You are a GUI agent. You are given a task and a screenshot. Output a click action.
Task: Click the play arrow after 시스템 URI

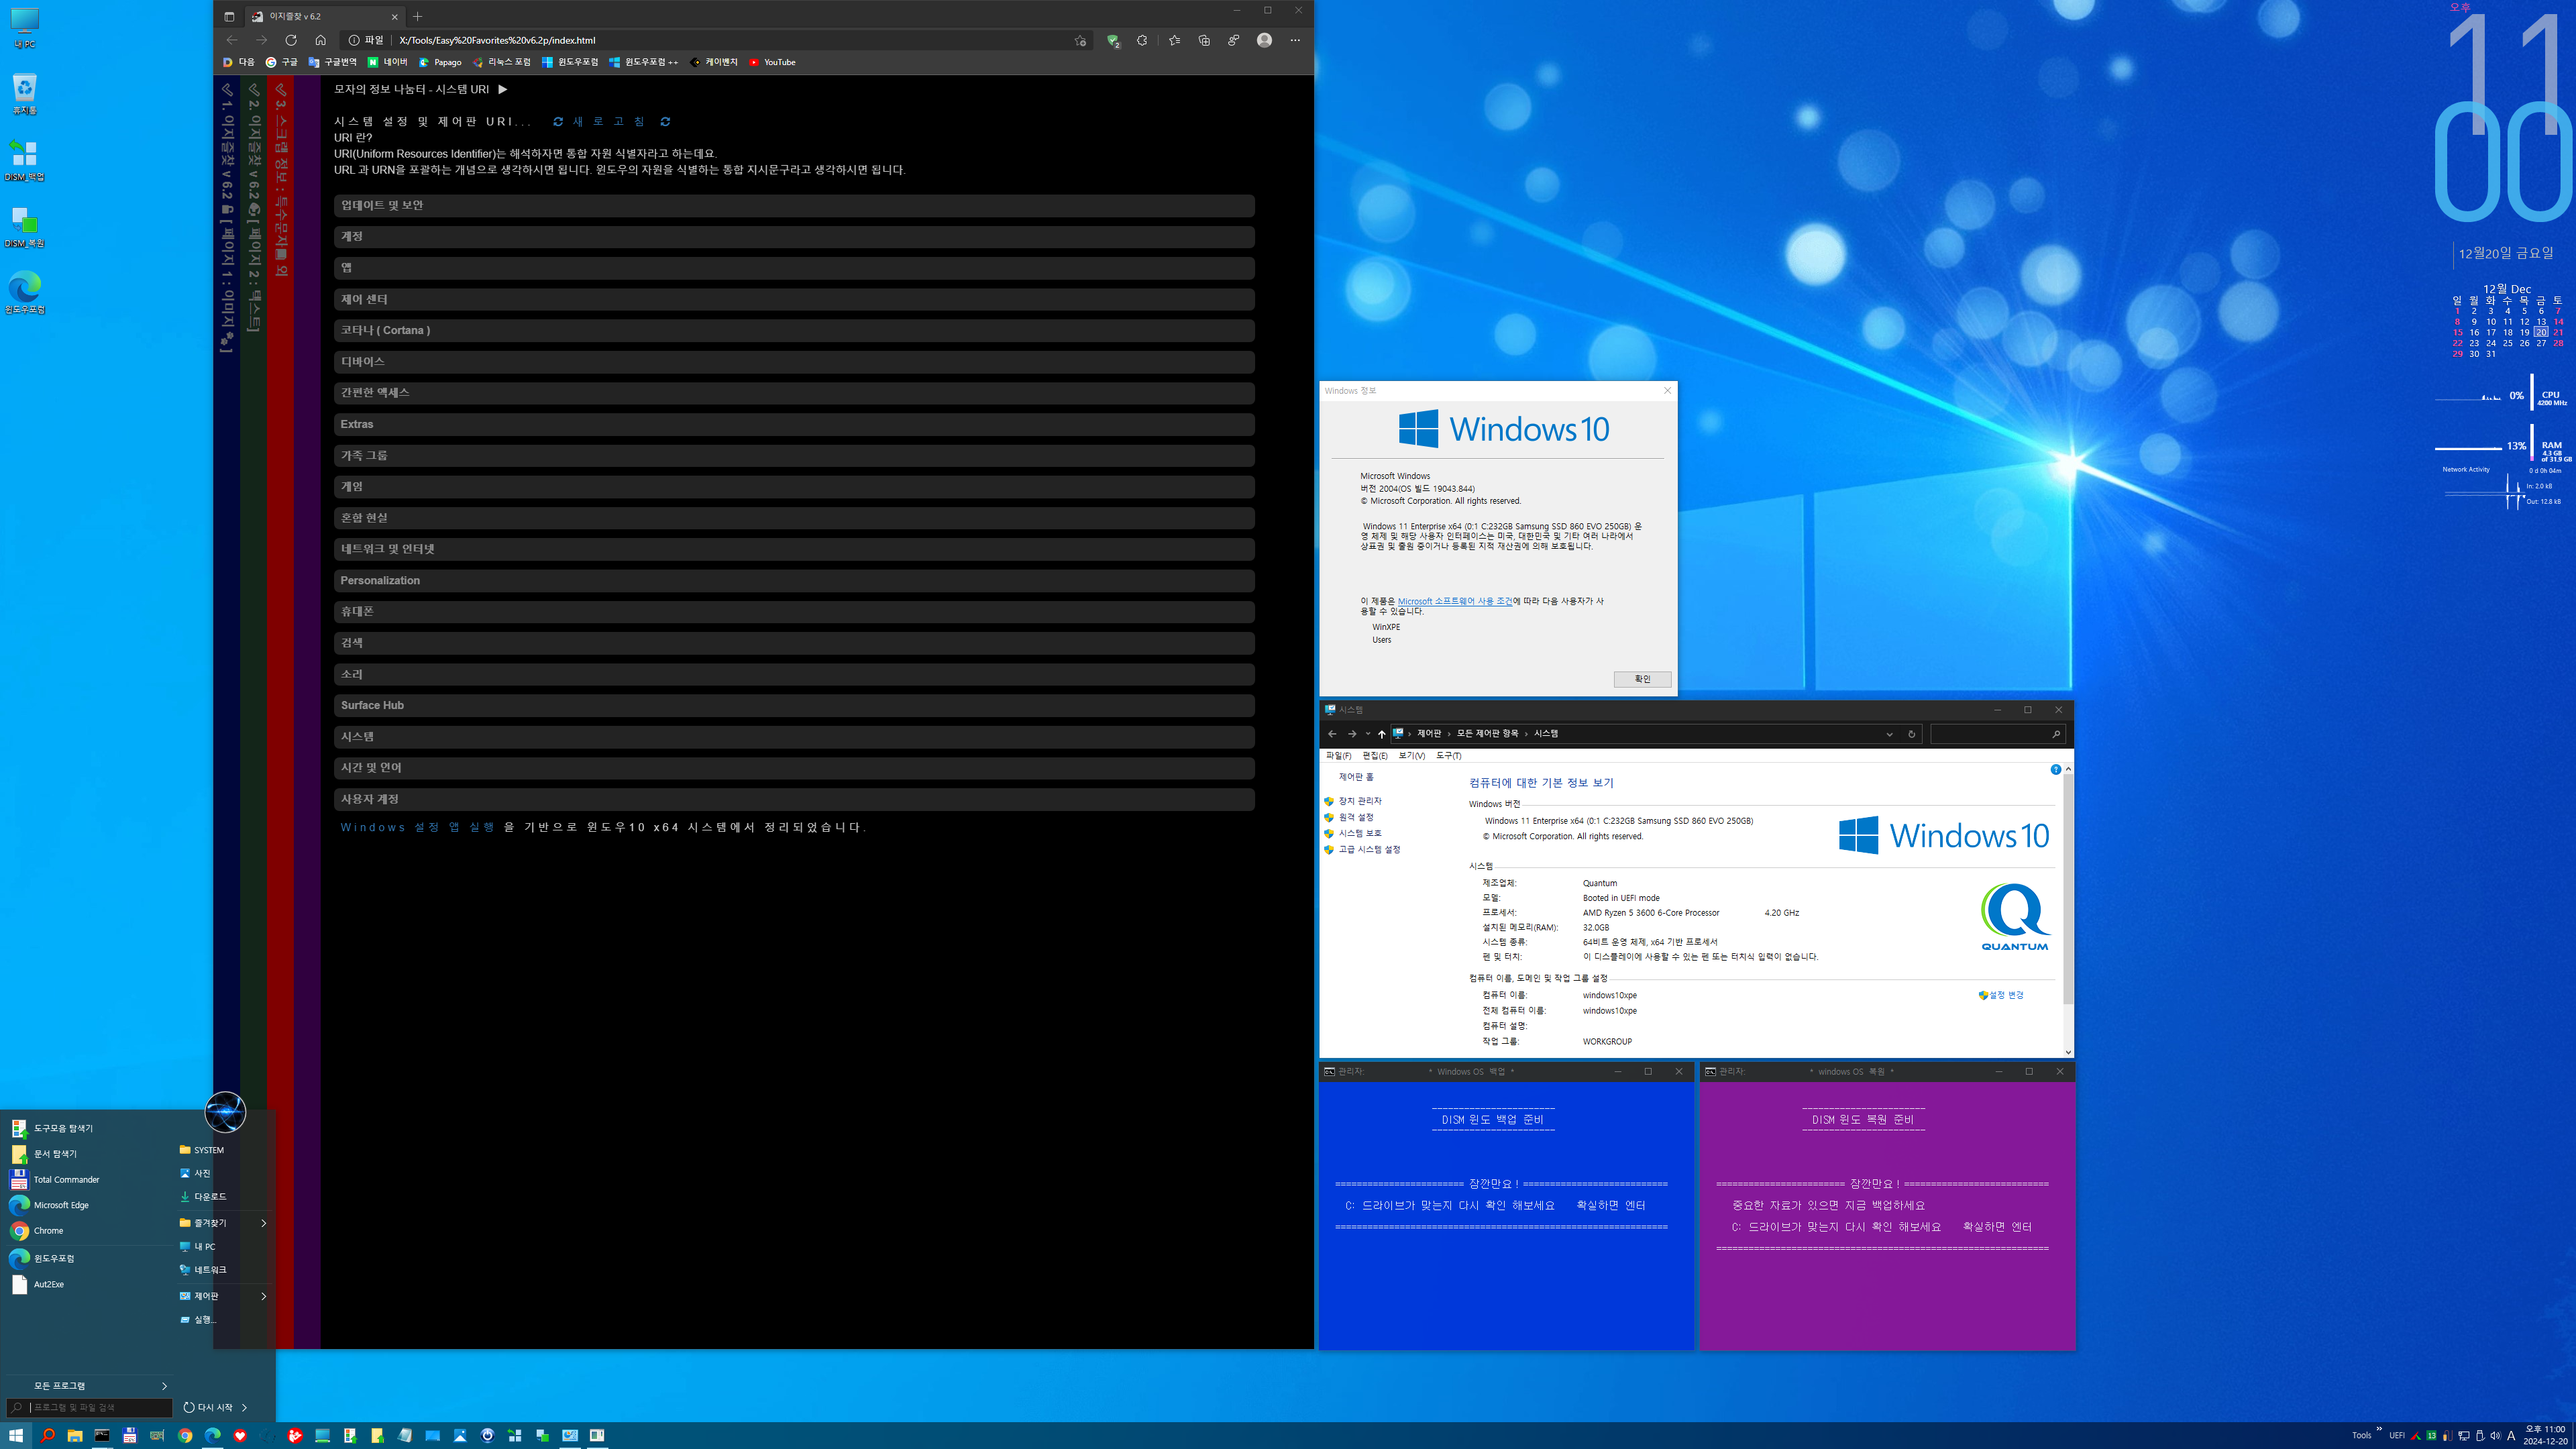click(503, 89)
